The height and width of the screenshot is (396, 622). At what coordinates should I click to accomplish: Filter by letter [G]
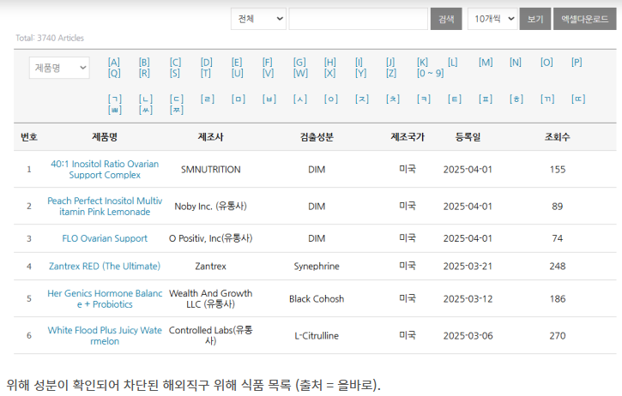(x=299, y=63)
